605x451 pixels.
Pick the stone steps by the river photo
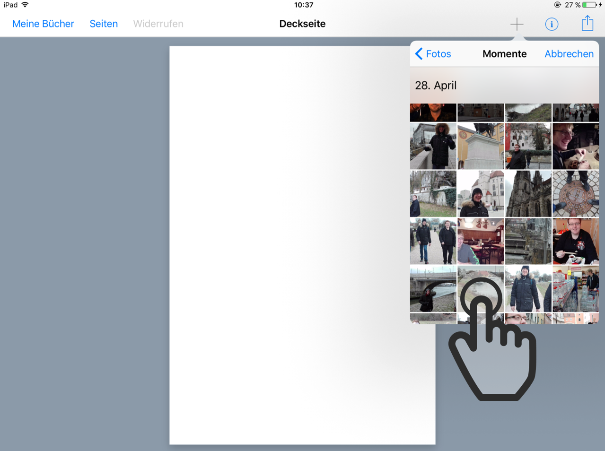528,241
